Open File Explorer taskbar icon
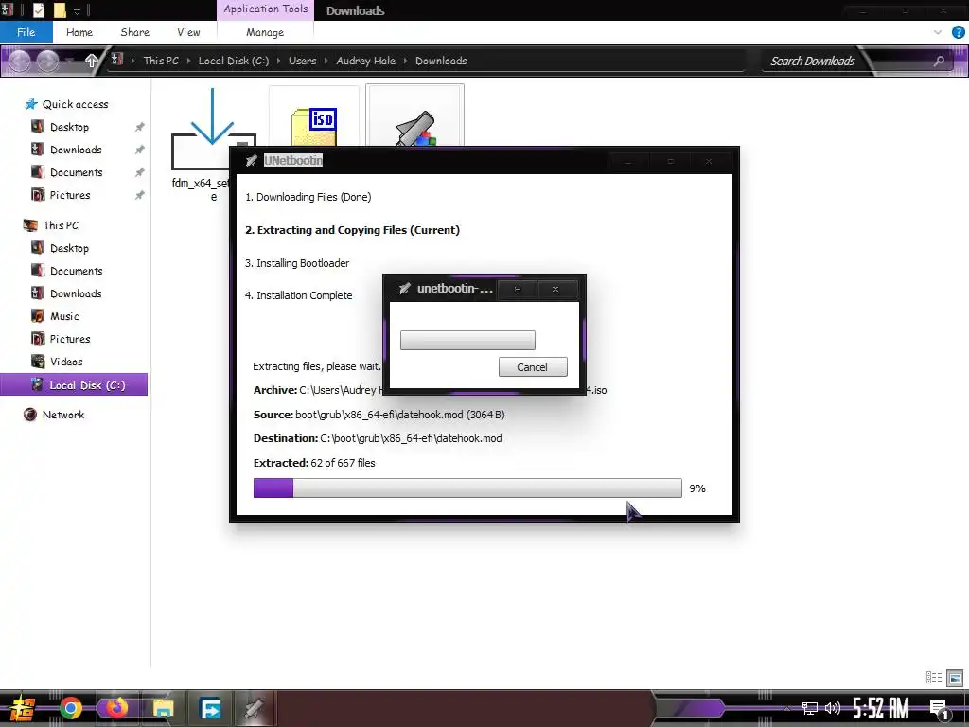969x727 pixels. (x=163, y=708)
